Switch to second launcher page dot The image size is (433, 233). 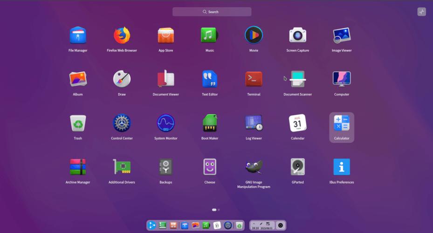point(219,210)
